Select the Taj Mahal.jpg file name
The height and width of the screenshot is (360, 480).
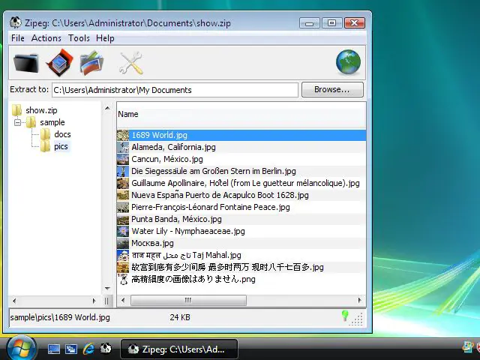pos(187,255)
